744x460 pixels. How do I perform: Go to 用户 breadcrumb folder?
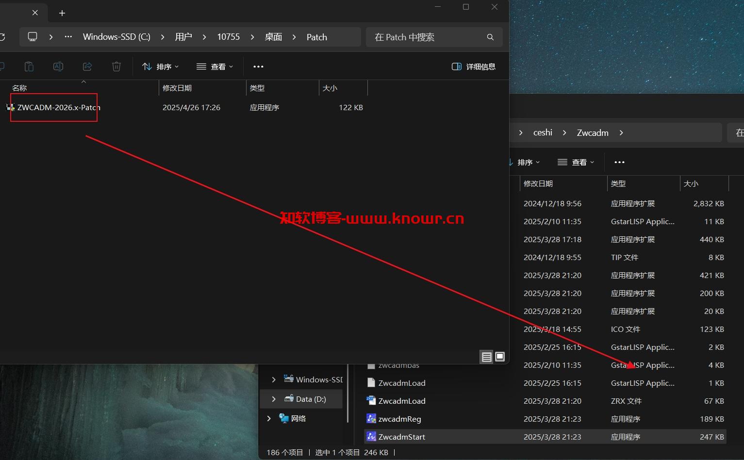click(x=183, y=37)
